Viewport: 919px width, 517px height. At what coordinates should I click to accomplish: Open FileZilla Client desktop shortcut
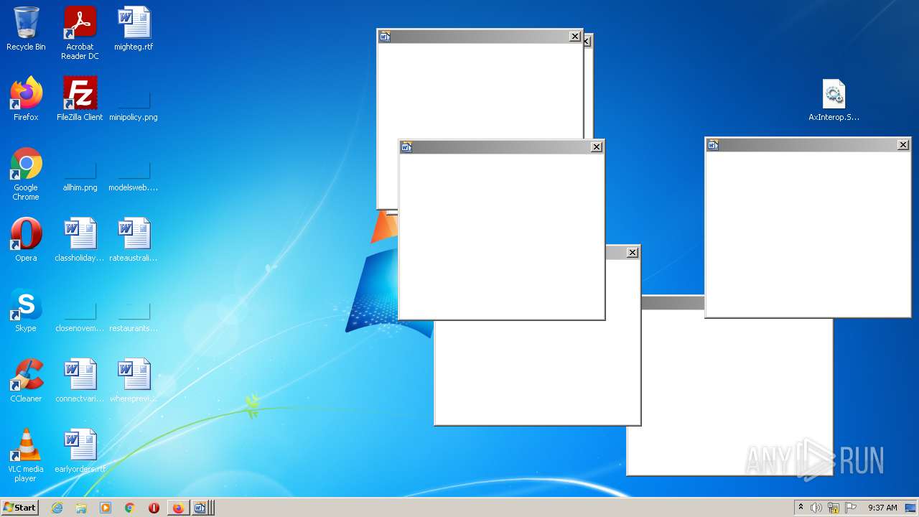80,99
